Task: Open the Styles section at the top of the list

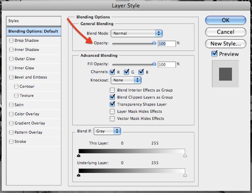Action: click(34, 21)
